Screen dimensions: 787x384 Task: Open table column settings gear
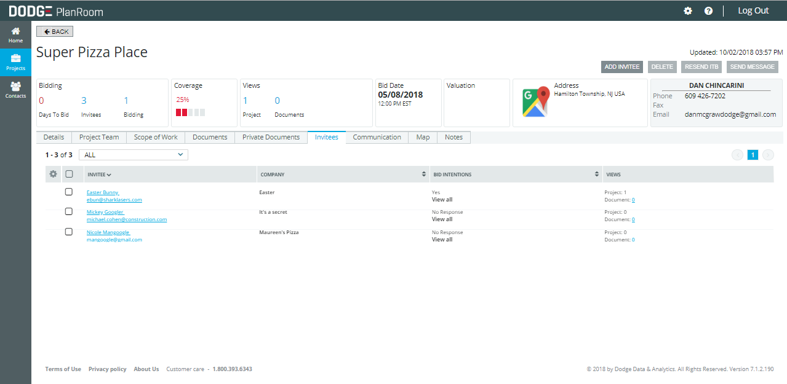[54, 174]
